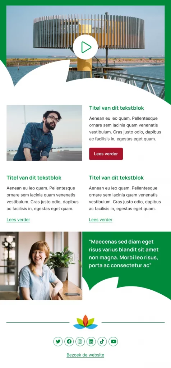Open the YouTube social icon

113,341
